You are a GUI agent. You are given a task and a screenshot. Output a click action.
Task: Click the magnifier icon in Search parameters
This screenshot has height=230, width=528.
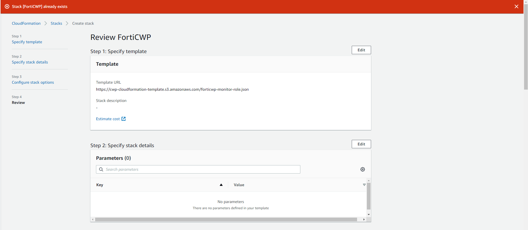pos(101,169)
